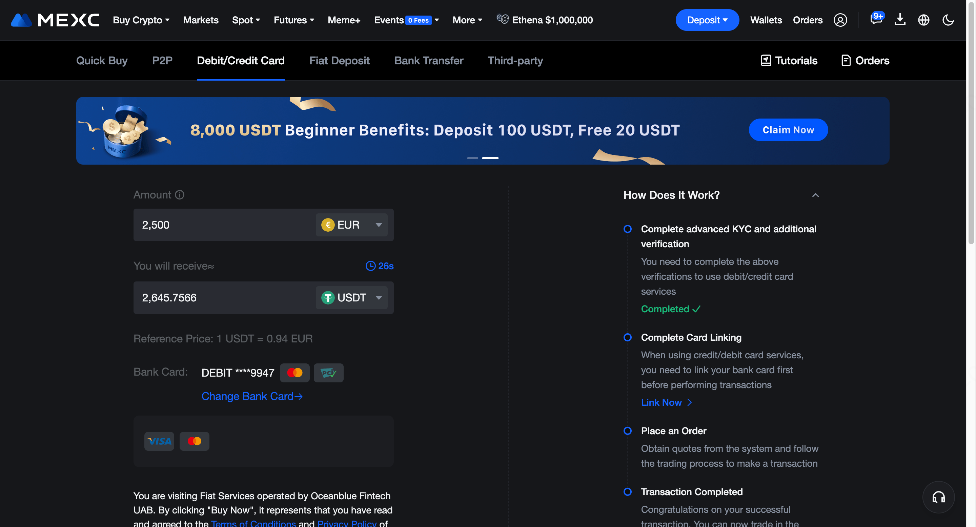Image resolution: width=976 pixels, height=527 pixels.
Task: Open the language globe icon
Action: point(923,20)
